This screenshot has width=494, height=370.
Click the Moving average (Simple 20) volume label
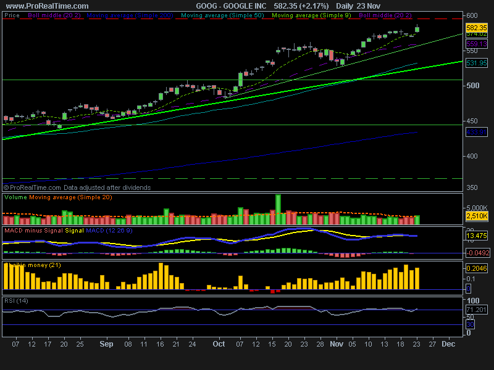[x=70, y=197]
